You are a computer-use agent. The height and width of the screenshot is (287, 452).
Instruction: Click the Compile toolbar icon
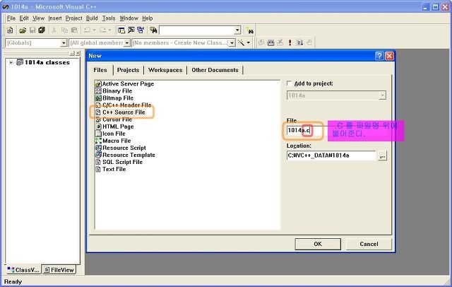tap(261, 43)
